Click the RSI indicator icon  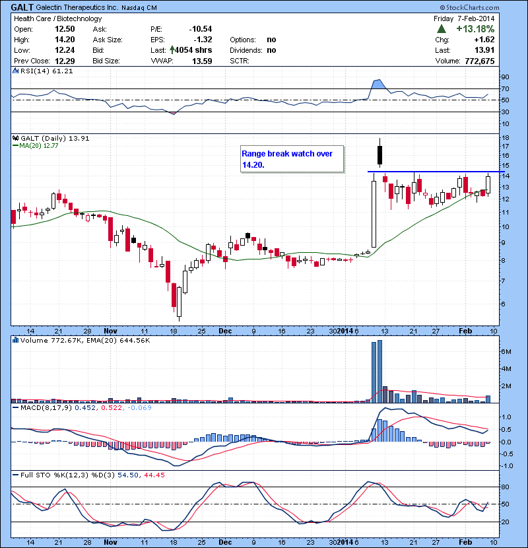pyautogui.click(x=15, y=71)
